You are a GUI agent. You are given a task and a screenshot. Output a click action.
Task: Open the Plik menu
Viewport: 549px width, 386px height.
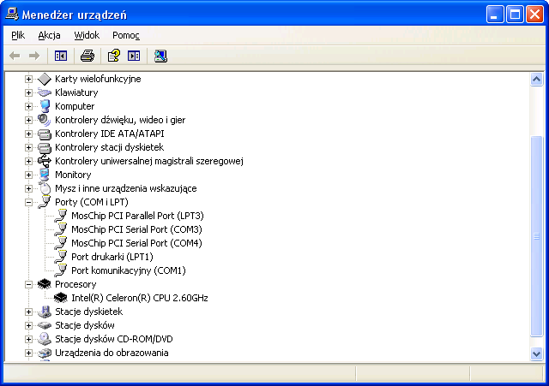(x=18, y=35)
